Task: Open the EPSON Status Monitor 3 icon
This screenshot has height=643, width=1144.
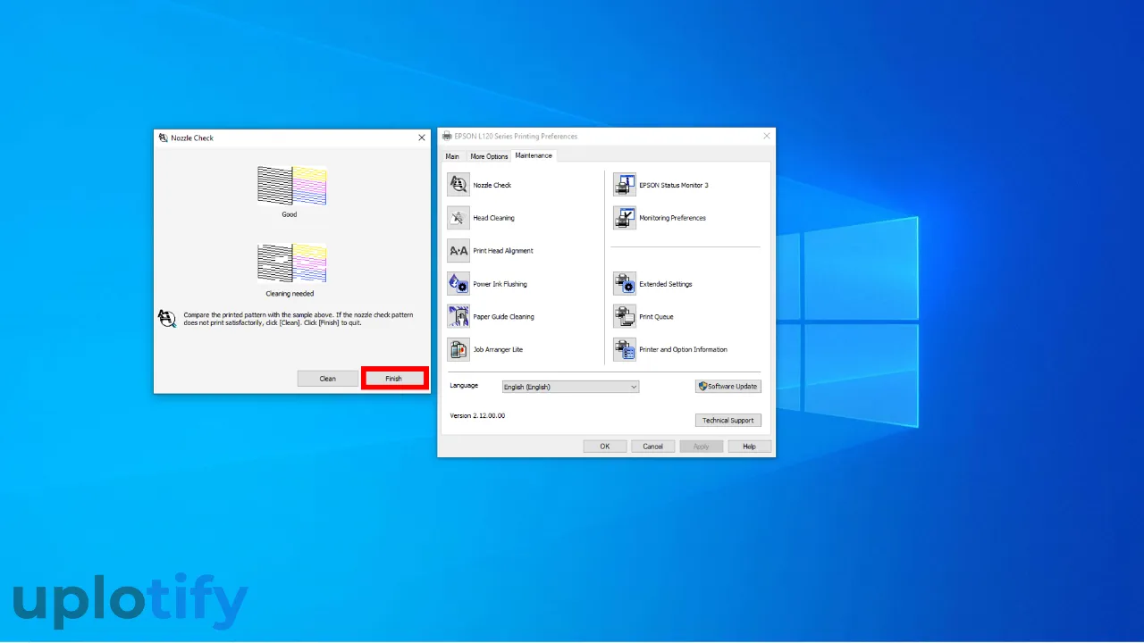Action: [625, 185]
